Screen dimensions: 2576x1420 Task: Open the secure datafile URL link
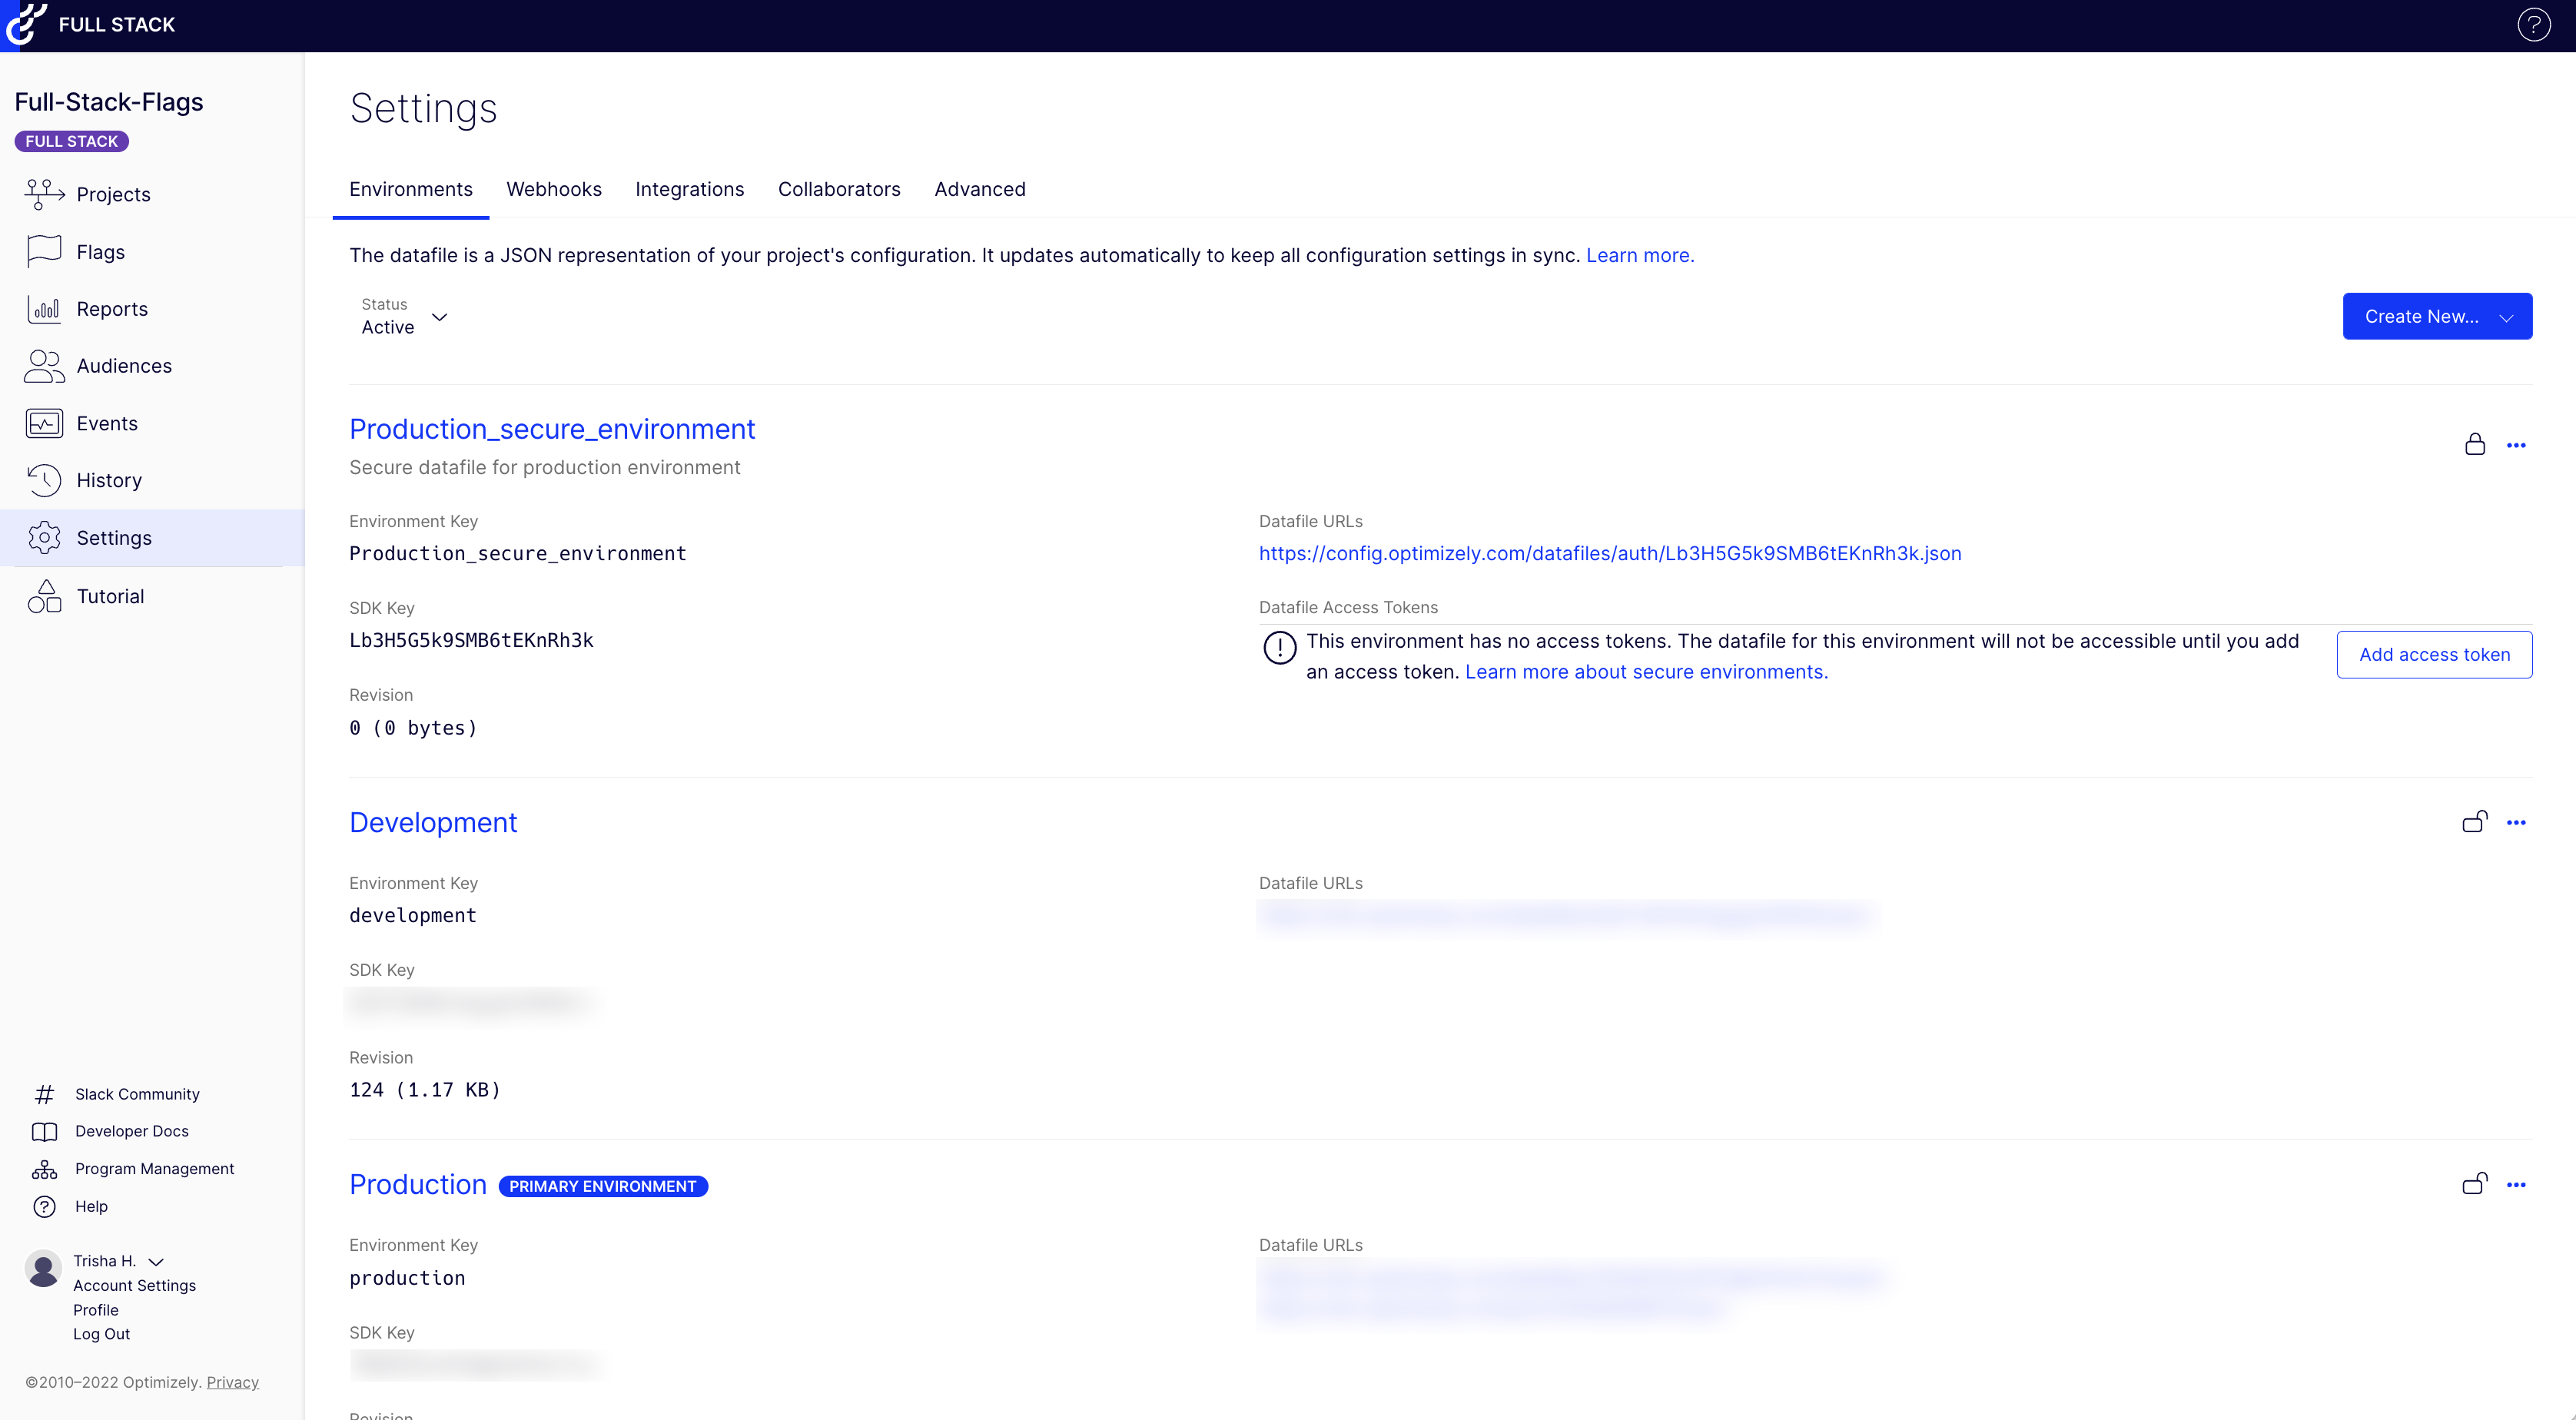tap(1609, 553)
